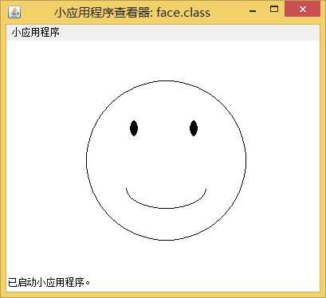Click the window title 小应用程序查看器: face.class
326x298 pixels.
[x=132, y=13]
